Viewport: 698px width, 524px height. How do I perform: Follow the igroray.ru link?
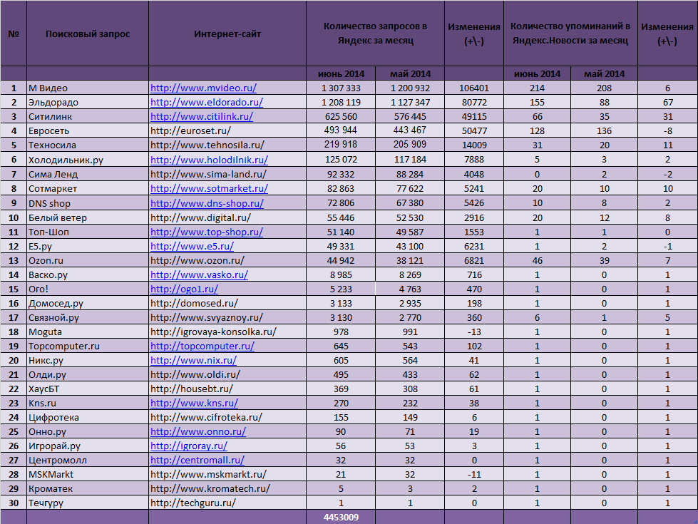pos(189,446)
